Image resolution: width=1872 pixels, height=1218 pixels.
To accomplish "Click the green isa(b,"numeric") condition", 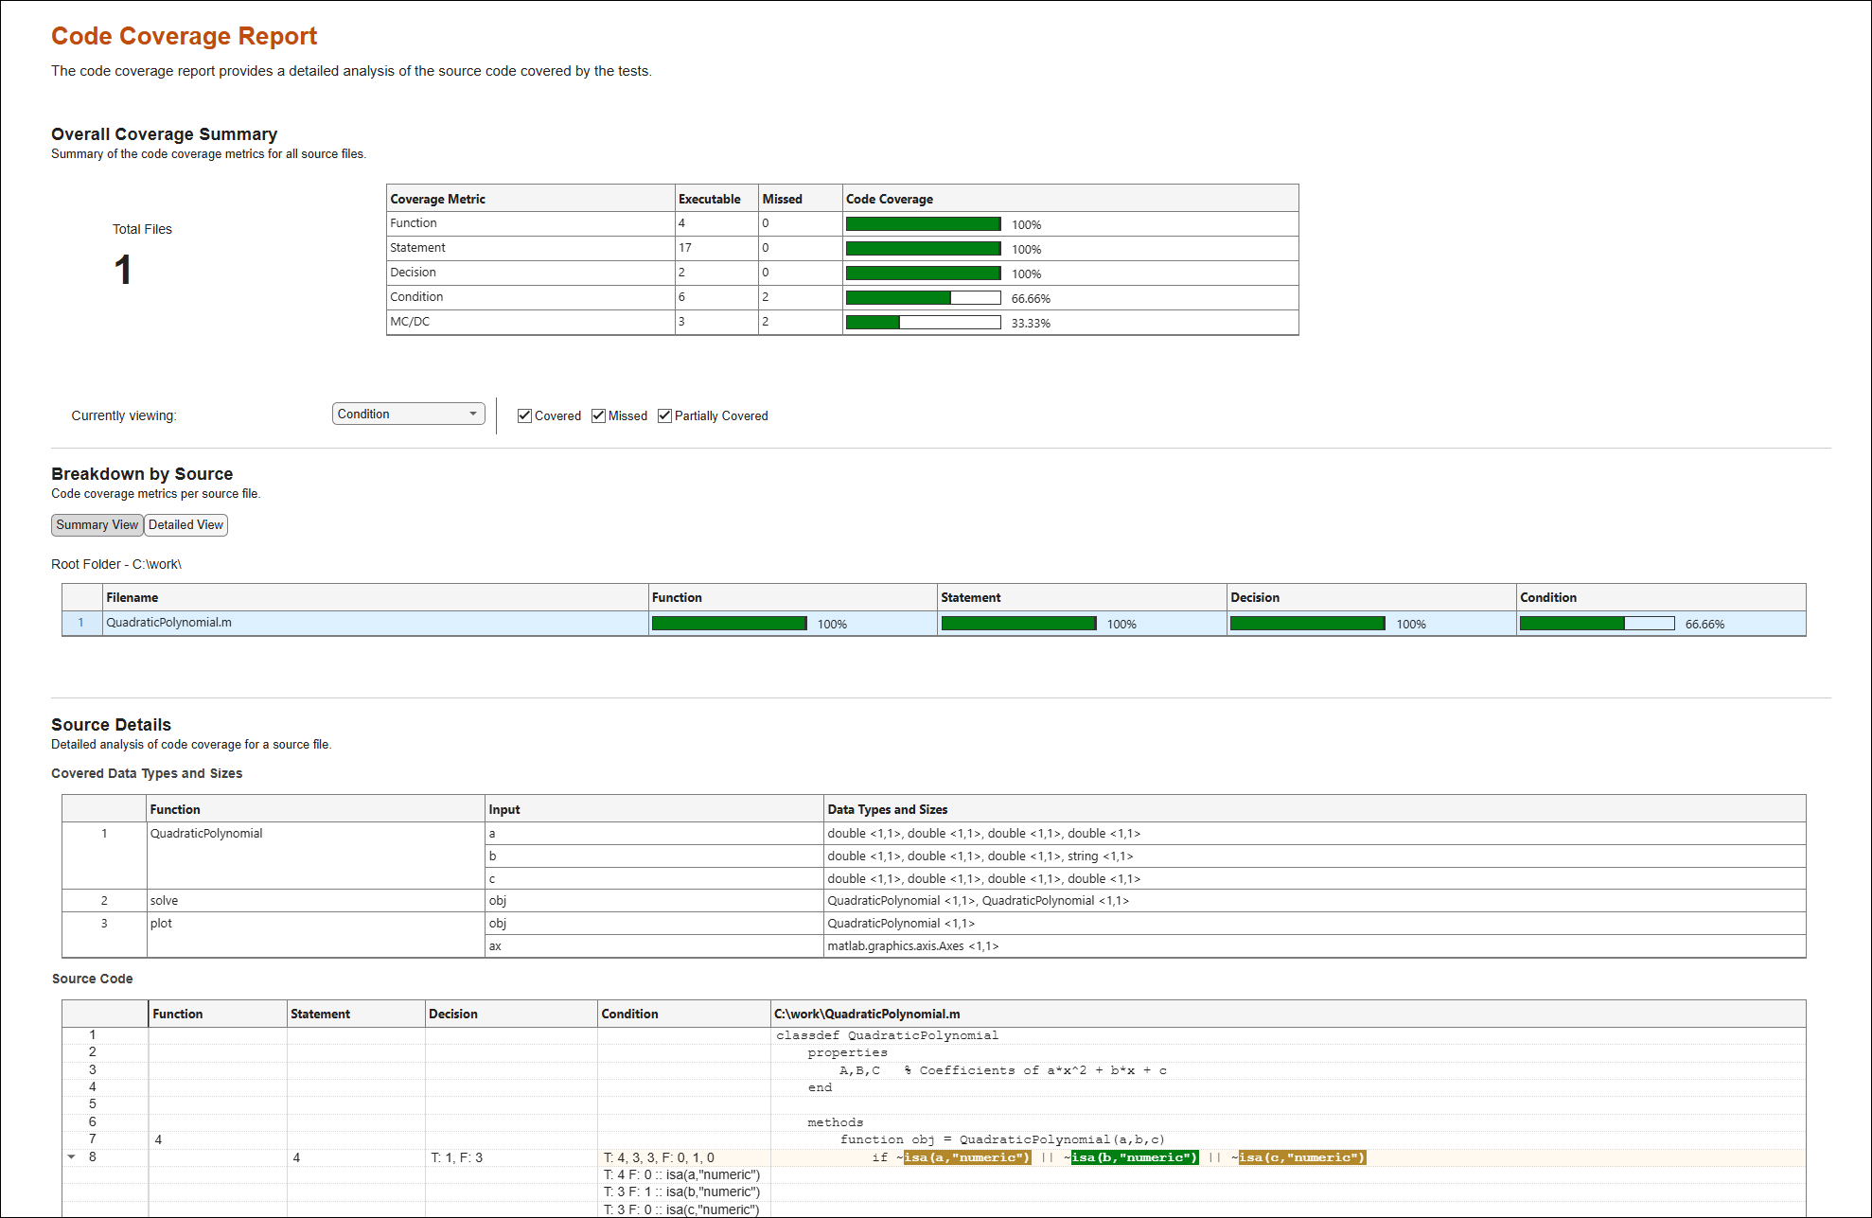I will [1135, 1157].
